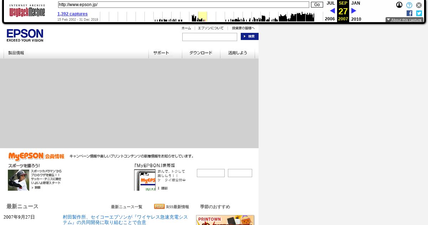Click second MyEPSON login input field
The image size is (428, 225).
click(240, 173)
